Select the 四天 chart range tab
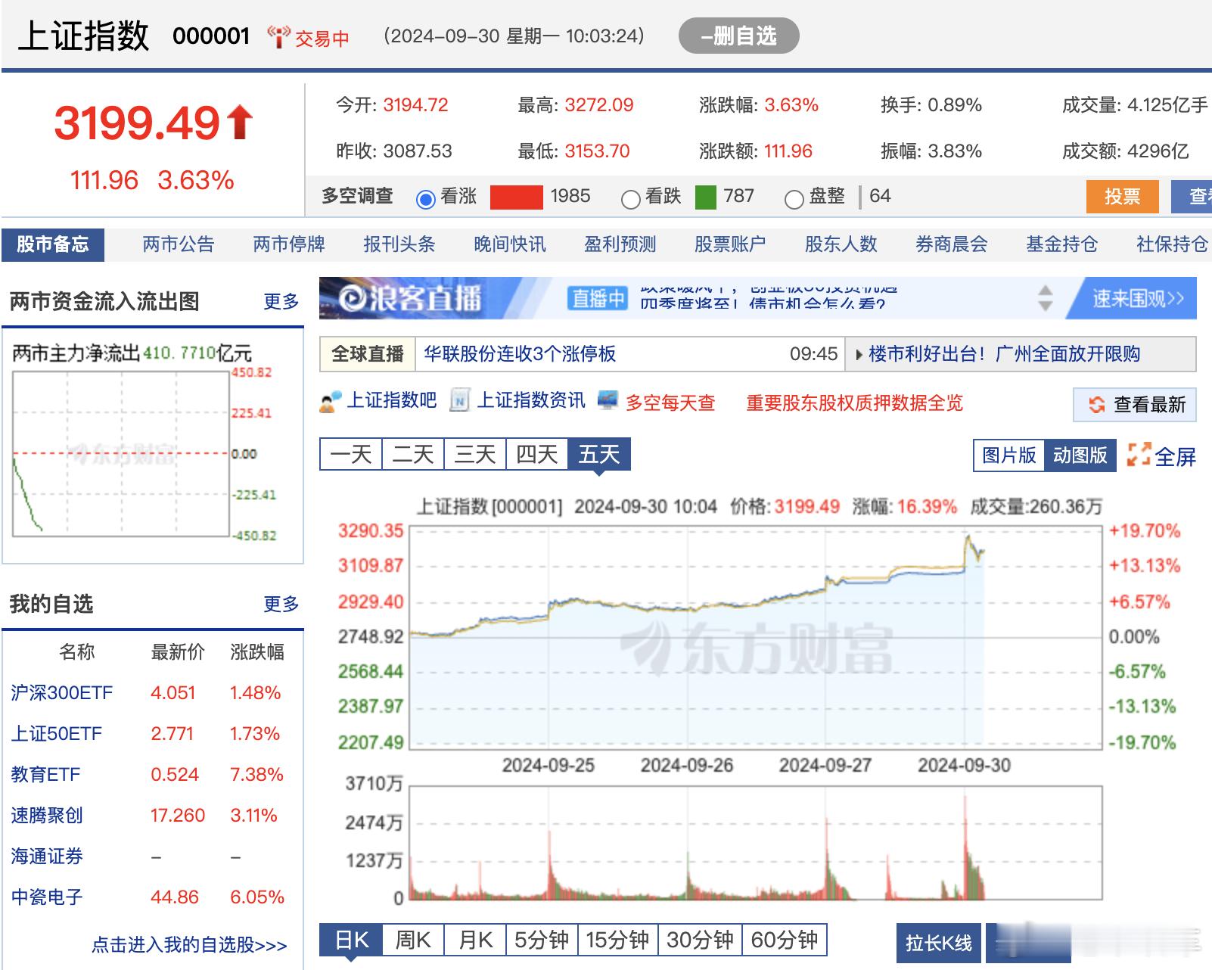Viewport: 1212px width, 970px height. [537, 454]
